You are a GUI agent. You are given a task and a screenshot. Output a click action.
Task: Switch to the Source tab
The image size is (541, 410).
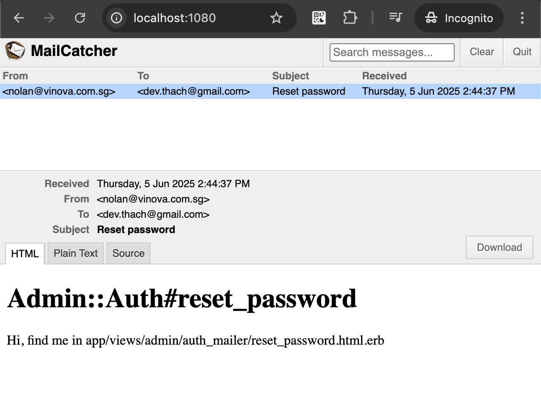[x=128, y=253]
